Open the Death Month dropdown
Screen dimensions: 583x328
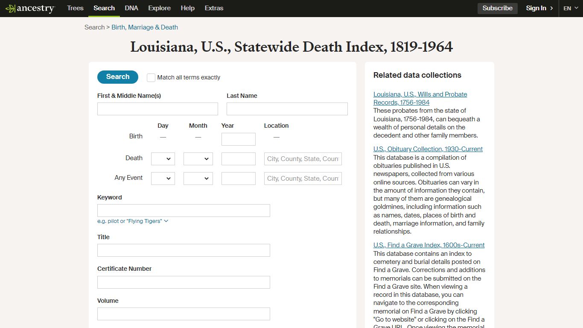pyautogui.click(x=198, y=159)
